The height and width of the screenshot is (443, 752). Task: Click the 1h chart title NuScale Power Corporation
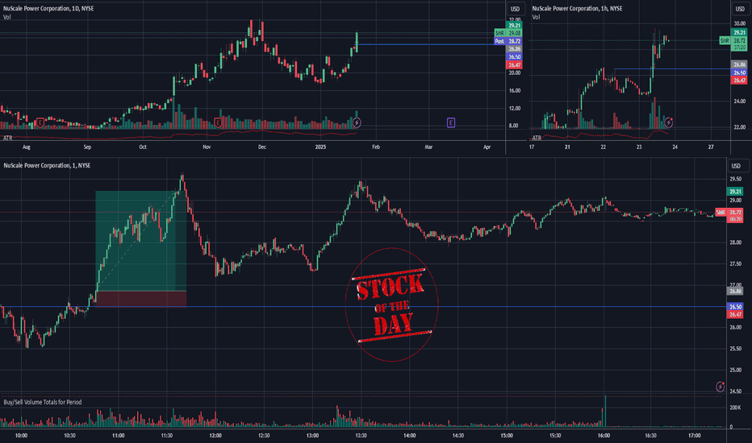[x=577, y=9]
